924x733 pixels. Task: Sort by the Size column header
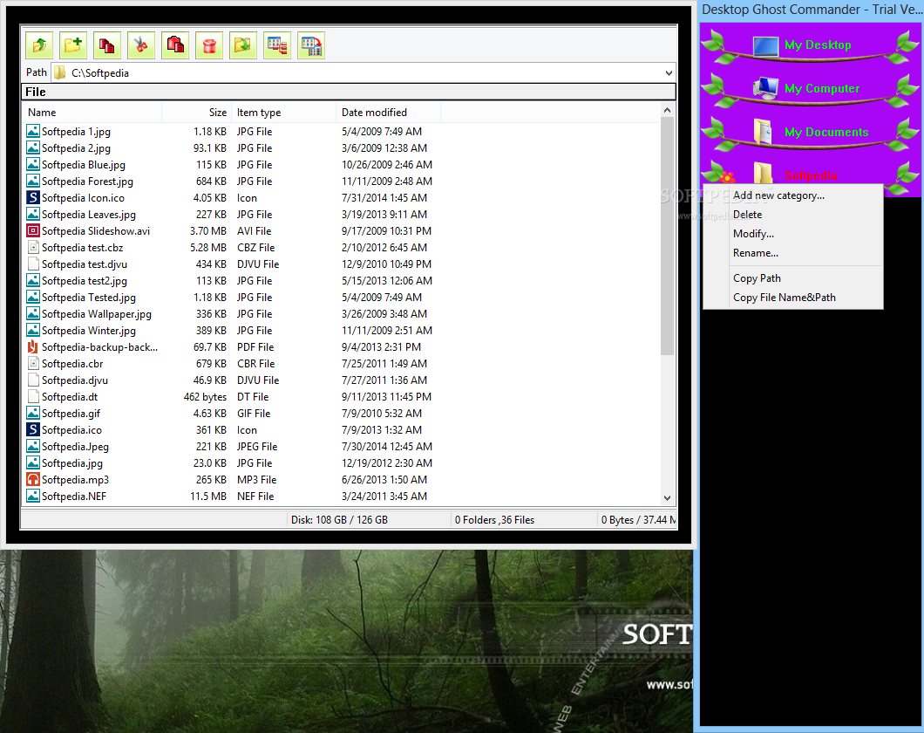click(x=195, y=112)
